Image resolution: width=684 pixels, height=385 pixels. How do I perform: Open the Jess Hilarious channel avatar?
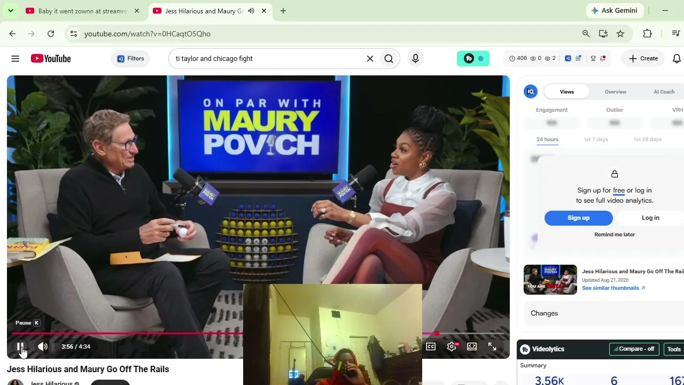point(15,382)
